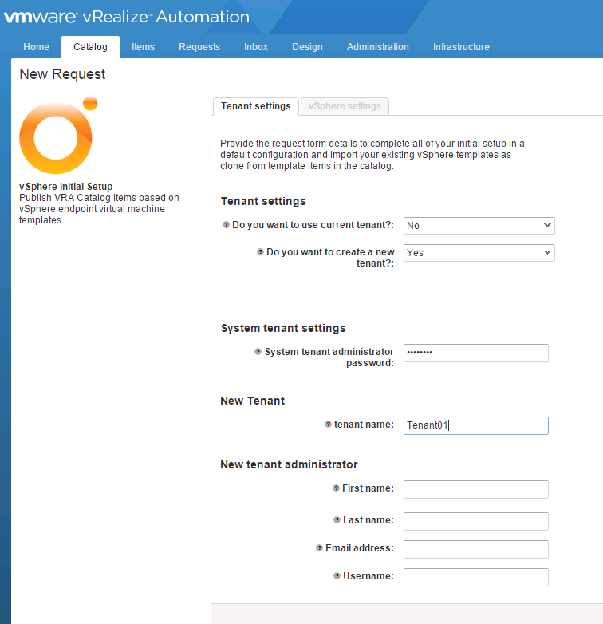Click the vSphere Initial Setup orange logo
Viewport: 603px width, 624px height.
pos(58,136)
